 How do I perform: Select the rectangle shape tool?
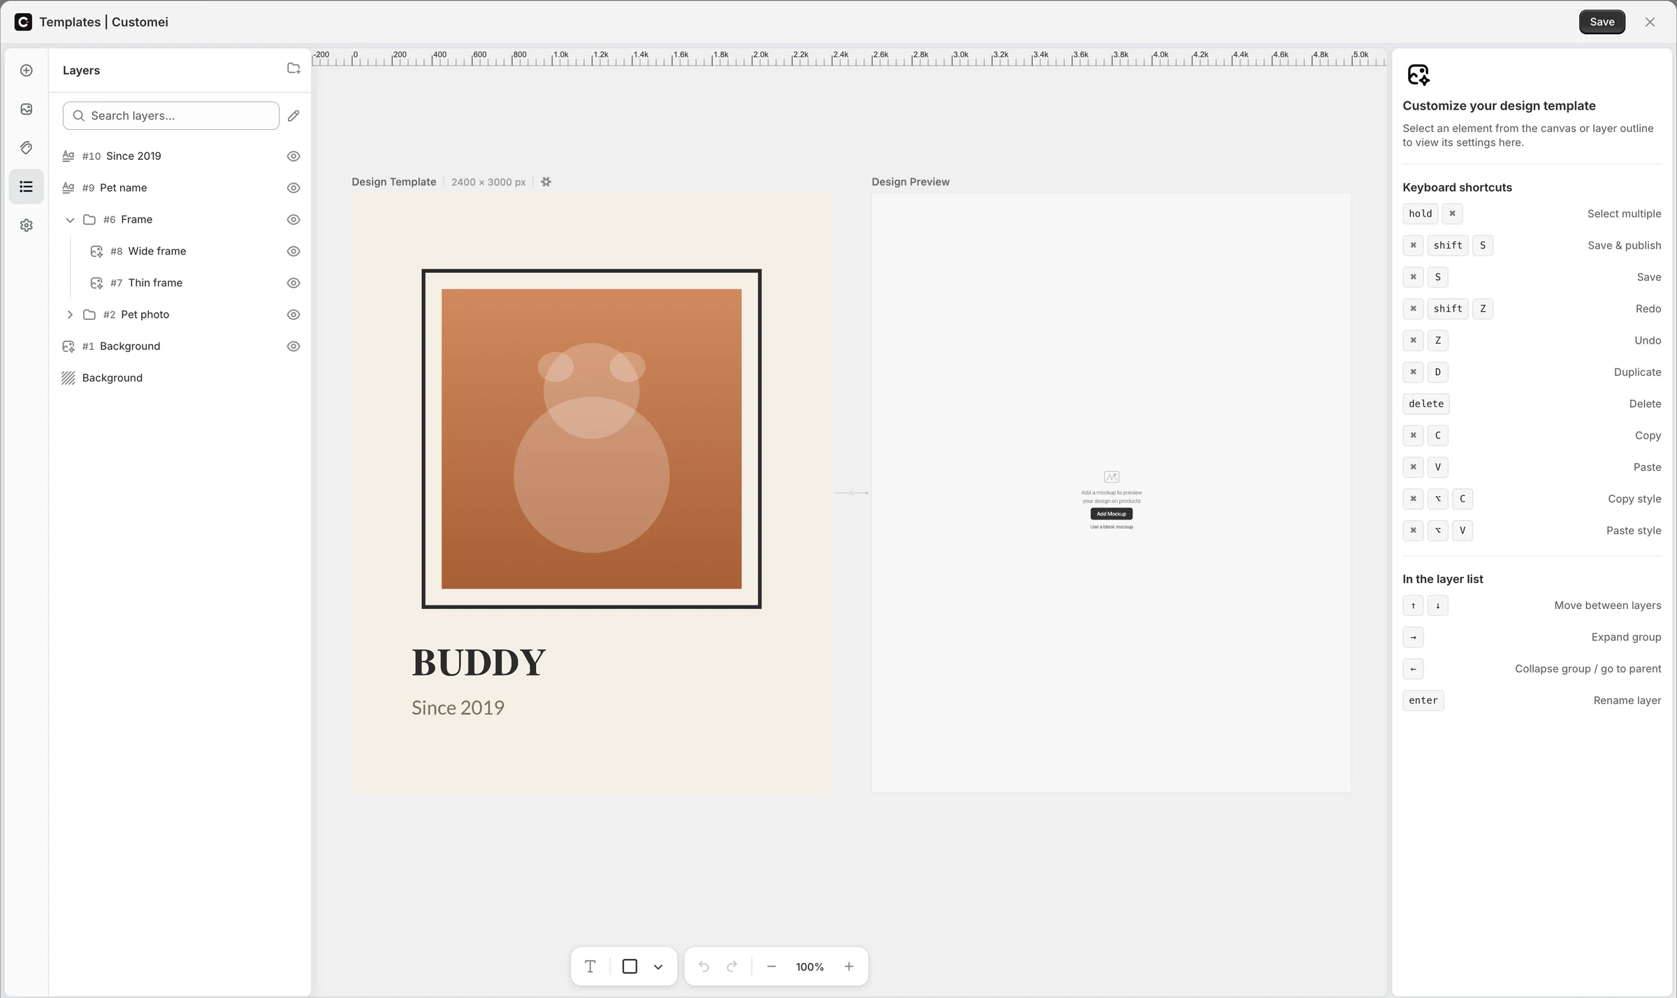pos(630,967)
